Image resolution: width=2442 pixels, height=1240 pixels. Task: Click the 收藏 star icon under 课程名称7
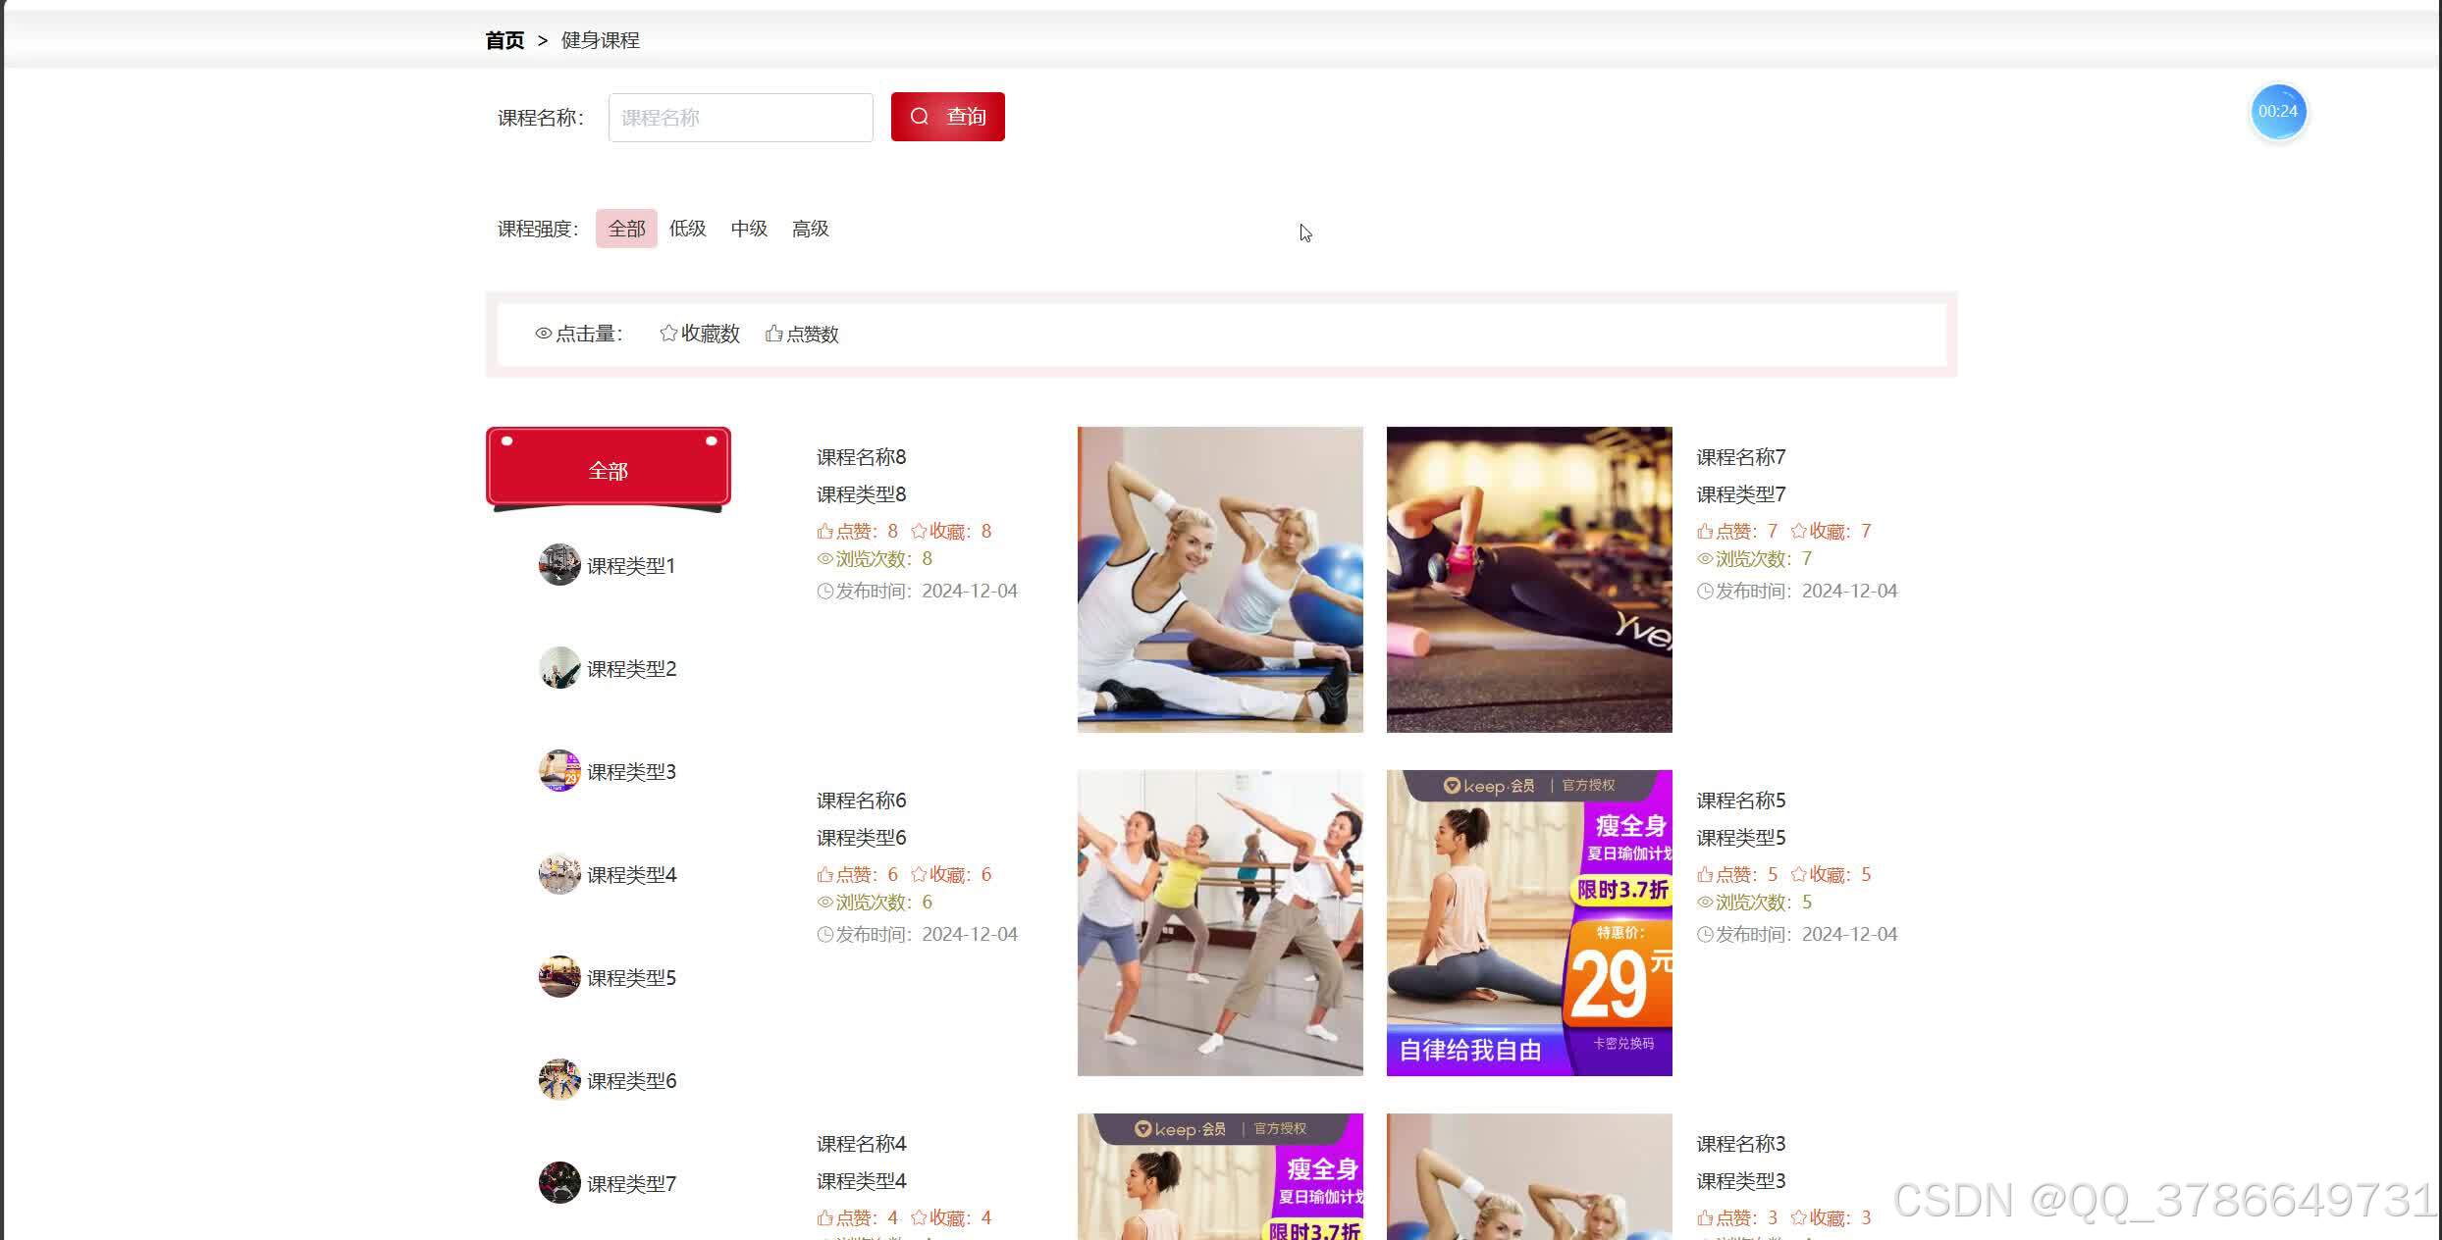point(1800,531)
